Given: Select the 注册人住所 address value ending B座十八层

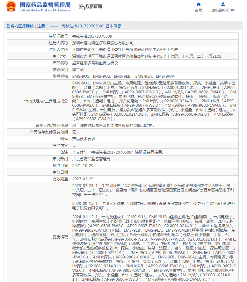Looking at the screenshot, I should (125, 50).
